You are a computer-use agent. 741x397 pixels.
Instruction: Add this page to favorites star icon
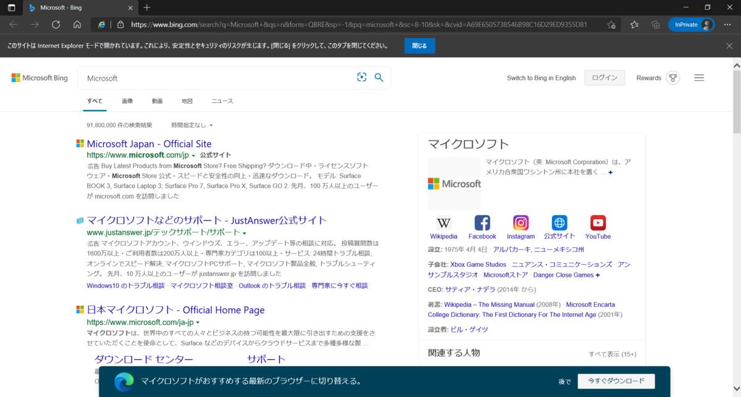pyautogui.click(x=611, y=25)
